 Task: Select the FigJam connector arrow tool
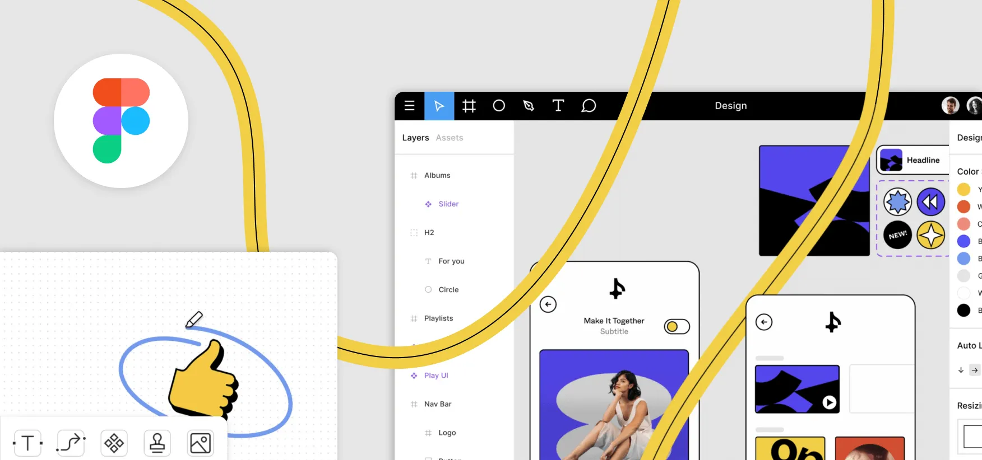coord(71,443)
